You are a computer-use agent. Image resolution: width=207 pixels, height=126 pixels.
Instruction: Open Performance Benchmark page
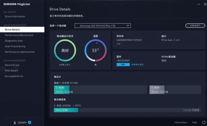(x=19, y=35)
